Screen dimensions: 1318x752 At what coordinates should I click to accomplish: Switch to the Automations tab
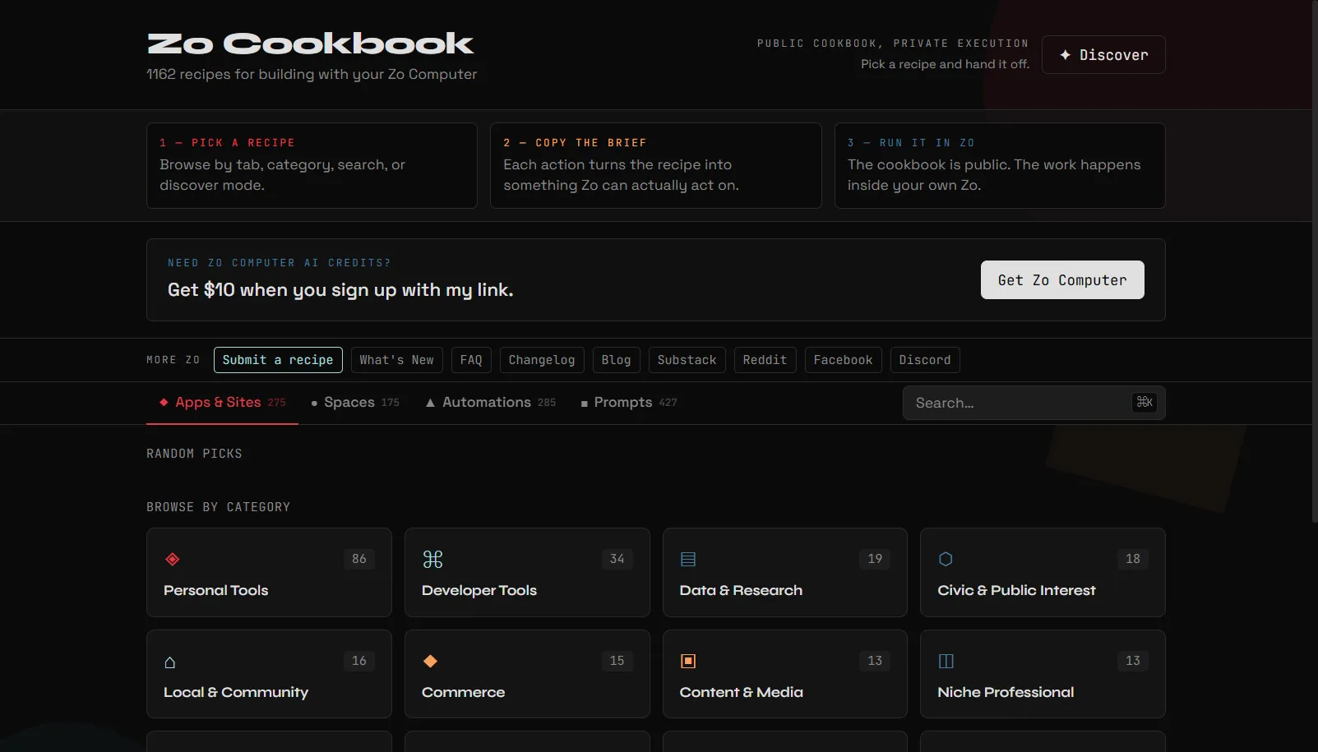pos(491,403)
